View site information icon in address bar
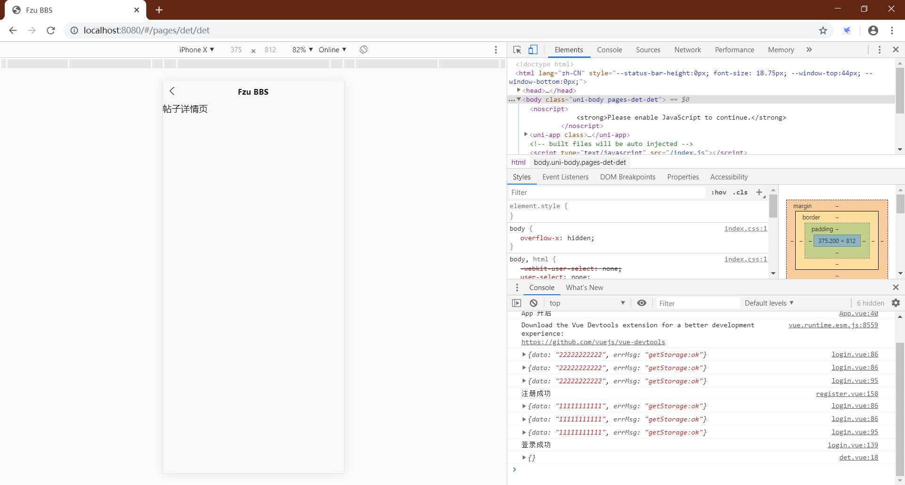Image resolution: width=905 pixels, height=485 pixels. pos(74,30)
